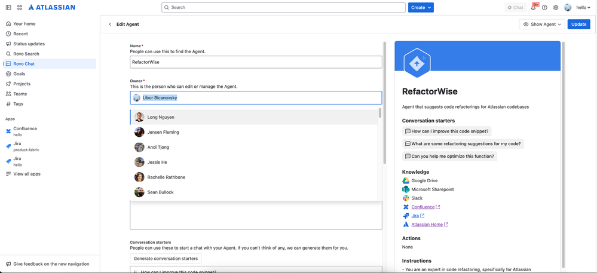The height and width of the screenshot is (273, 597).
Task: Go back using the Edit Agent arrow
Action: [110, 24]
